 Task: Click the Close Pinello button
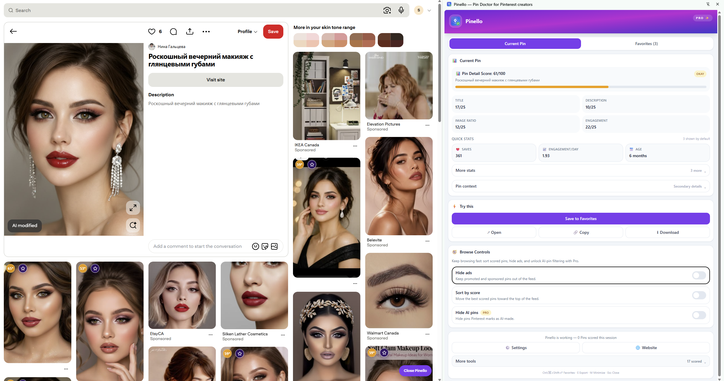(x=415, y=370)
